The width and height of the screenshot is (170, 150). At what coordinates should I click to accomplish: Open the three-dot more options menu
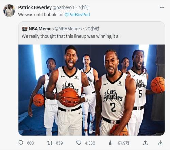coord(162,7)
